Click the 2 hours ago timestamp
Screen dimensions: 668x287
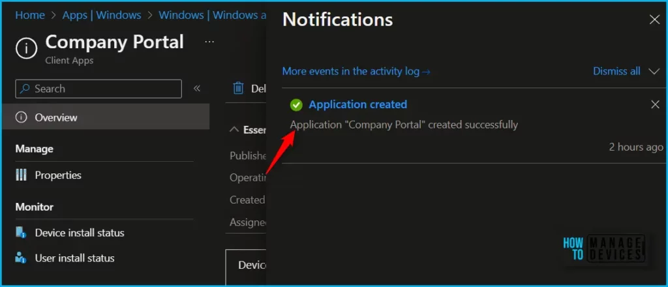pyautogui.click(x=636, y=147)
